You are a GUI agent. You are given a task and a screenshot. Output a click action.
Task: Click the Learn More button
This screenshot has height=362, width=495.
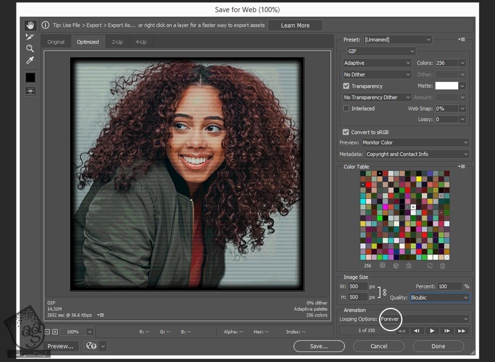pos(295,26)
